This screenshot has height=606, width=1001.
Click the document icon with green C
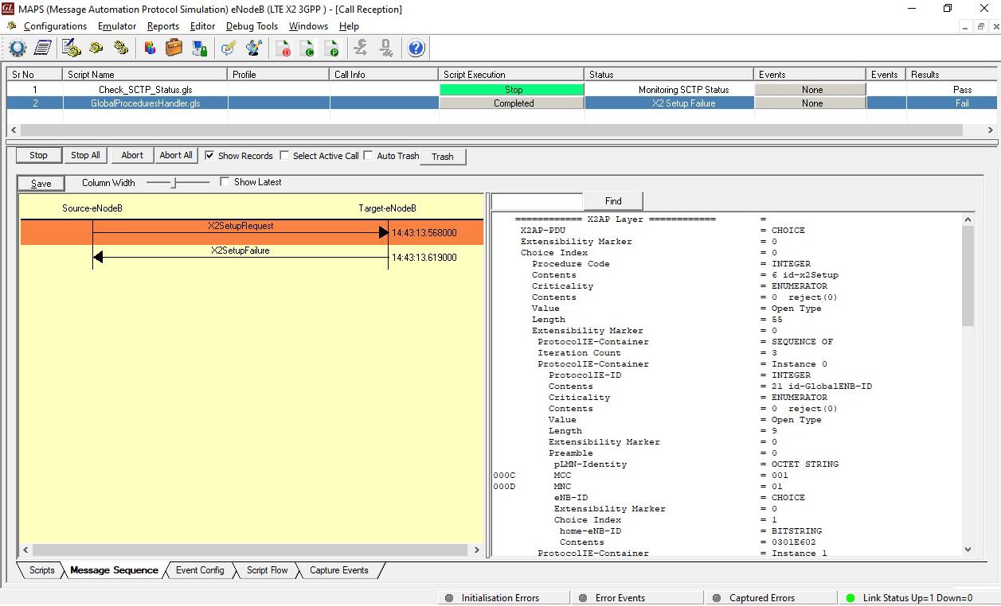309,49
